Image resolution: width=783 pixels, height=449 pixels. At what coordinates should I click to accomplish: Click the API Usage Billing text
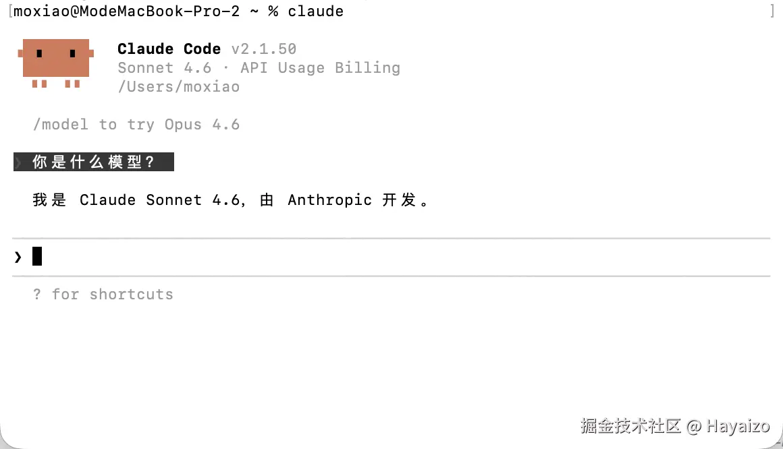point(320,68)
